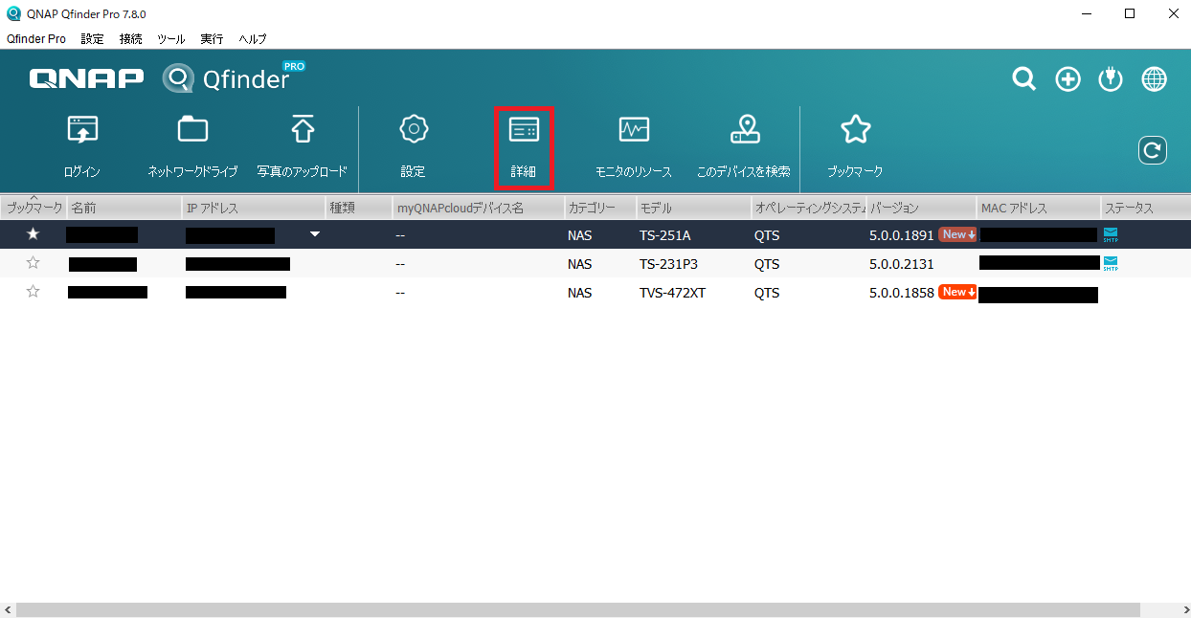1191x618 pixels.
Task: Sort by オペレーティングシステム column header
Action: (809, 208)
